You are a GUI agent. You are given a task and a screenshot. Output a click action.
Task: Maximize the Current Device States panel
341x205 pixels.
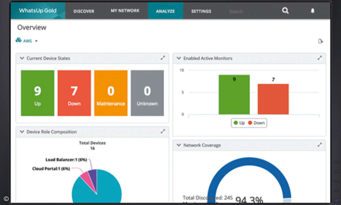[x=163, y=58]
